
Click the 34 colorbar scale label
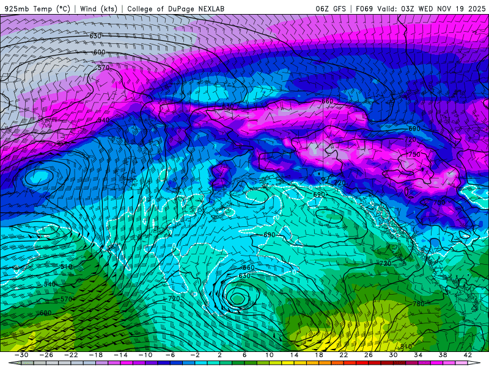click(418, 355)
